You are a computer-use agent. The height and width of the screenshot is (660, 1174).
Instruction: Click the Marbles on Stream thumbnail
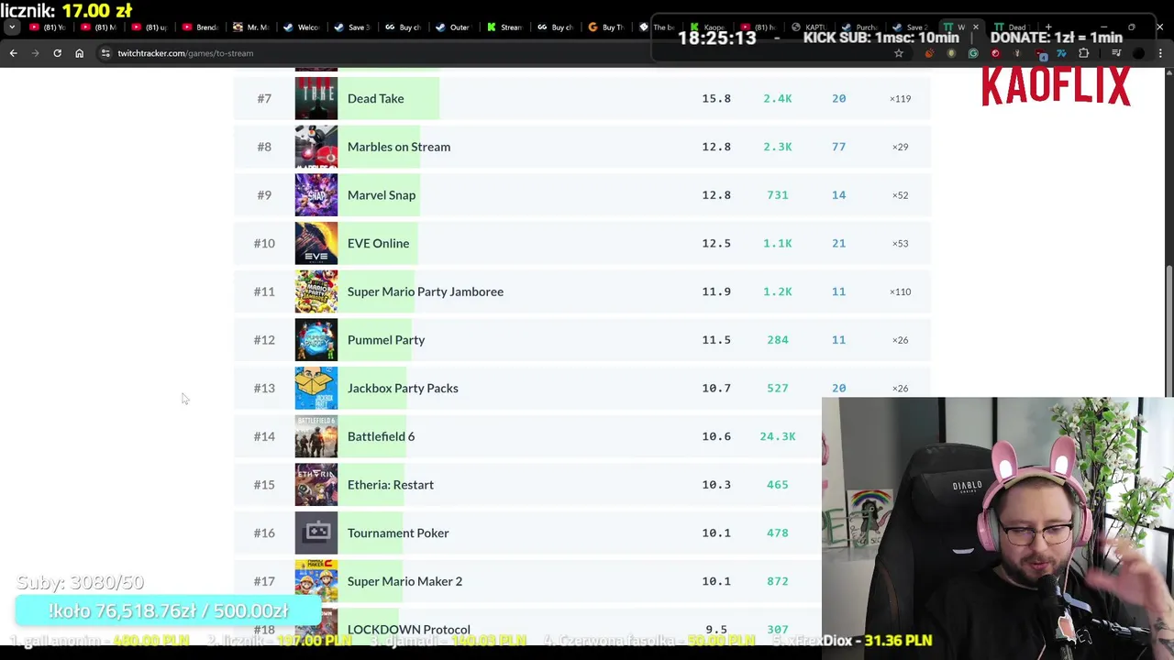point(316,147)
